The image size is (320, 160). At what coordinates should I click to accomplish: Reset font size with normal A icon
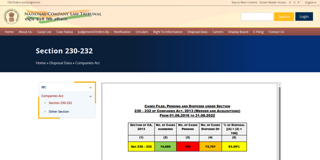(x=294, y=2)
